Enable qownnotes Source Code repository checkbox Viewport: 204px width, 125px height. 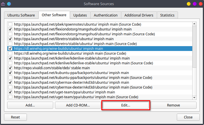(x=10, y=24)
